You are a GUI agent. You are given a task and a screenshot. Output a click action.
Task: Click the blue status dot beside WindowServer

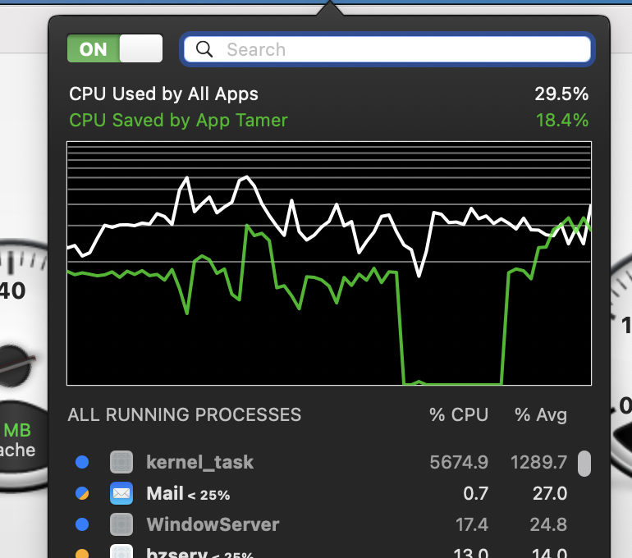(82, 524)
